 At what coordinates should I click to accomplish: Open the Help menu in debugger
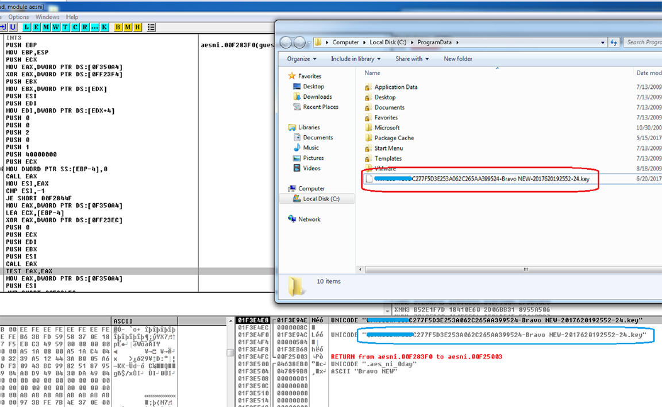pos(72,17)
